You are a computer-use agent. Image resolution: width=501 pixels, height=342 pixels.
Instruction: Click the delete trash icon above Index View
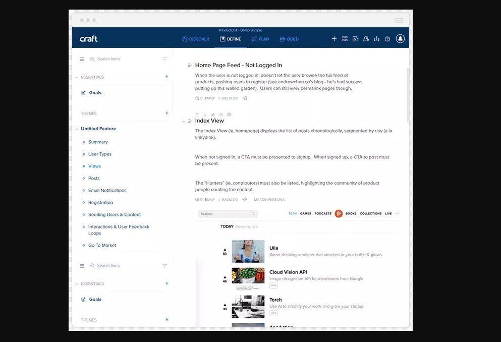pyautogui.click(x=229, y=115)
